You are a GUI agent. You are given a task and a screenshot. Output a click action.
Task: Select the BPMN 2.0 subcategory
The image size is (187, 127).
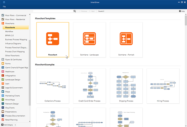(x=9, y=35)
